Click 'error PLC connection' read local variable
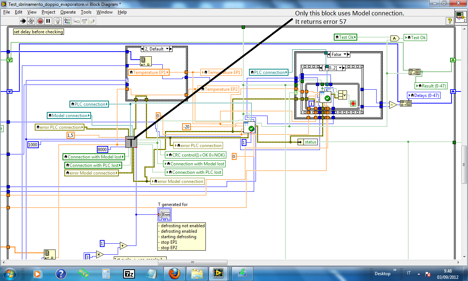The image size is (468, 281). pos(59,127)
